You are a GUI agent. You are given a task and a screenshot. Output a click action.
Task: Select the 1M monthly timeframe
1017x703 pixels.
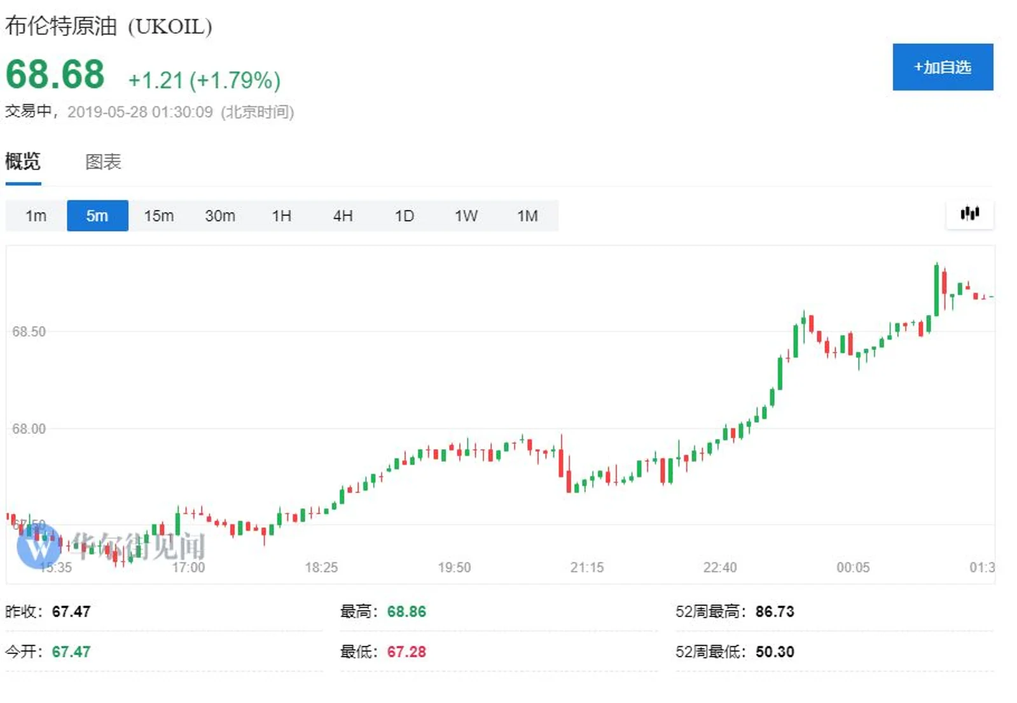tap(527, 216)
